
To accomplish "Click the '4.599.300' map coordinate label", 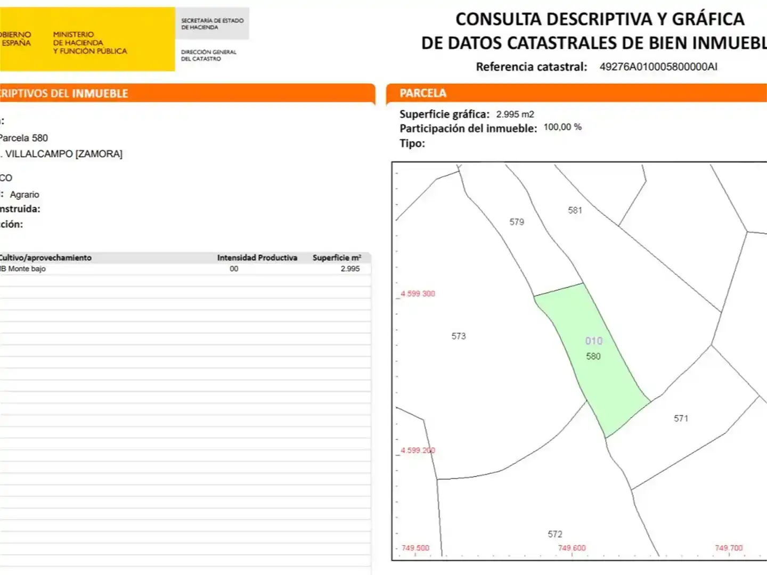I will (x=418, y=294).
